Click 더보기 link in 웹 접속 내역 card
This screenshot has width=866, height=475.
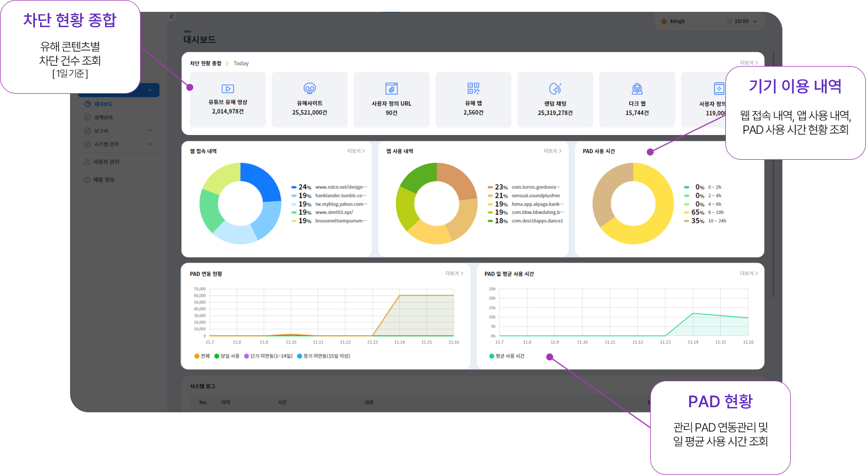click(356, 151)
